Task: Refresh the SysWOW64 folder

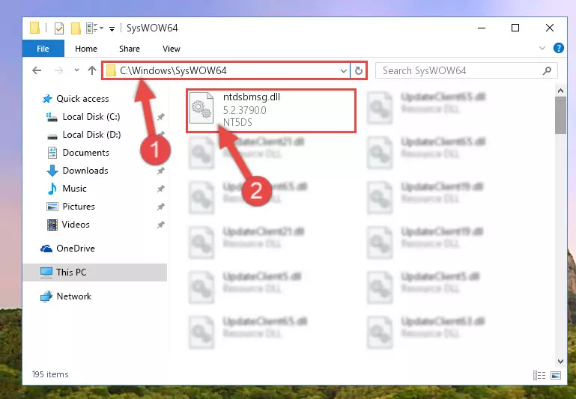Action: (x=359, y=70)
